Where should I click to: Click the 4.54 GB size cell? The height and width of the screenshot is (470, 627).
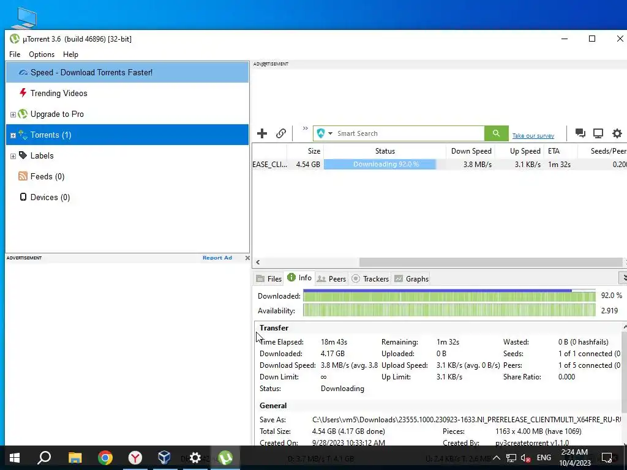coord(308,164)
